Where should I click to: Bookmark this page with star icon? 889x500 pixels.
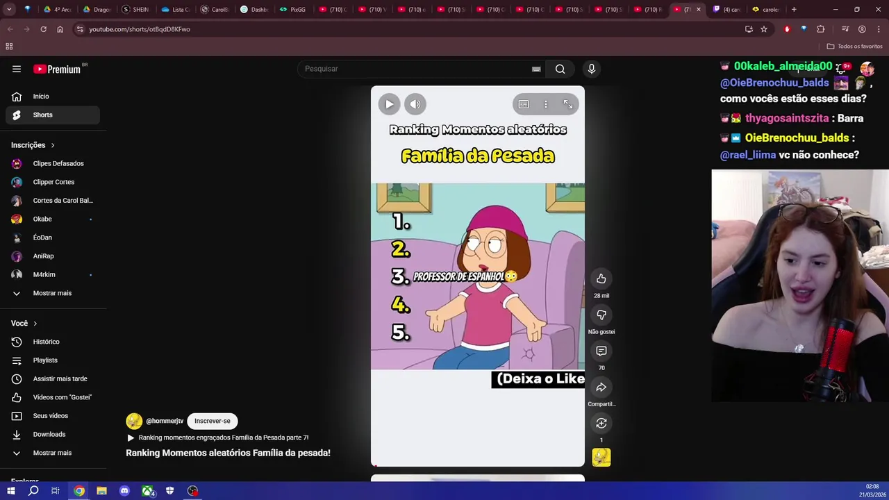click(764, 29)
